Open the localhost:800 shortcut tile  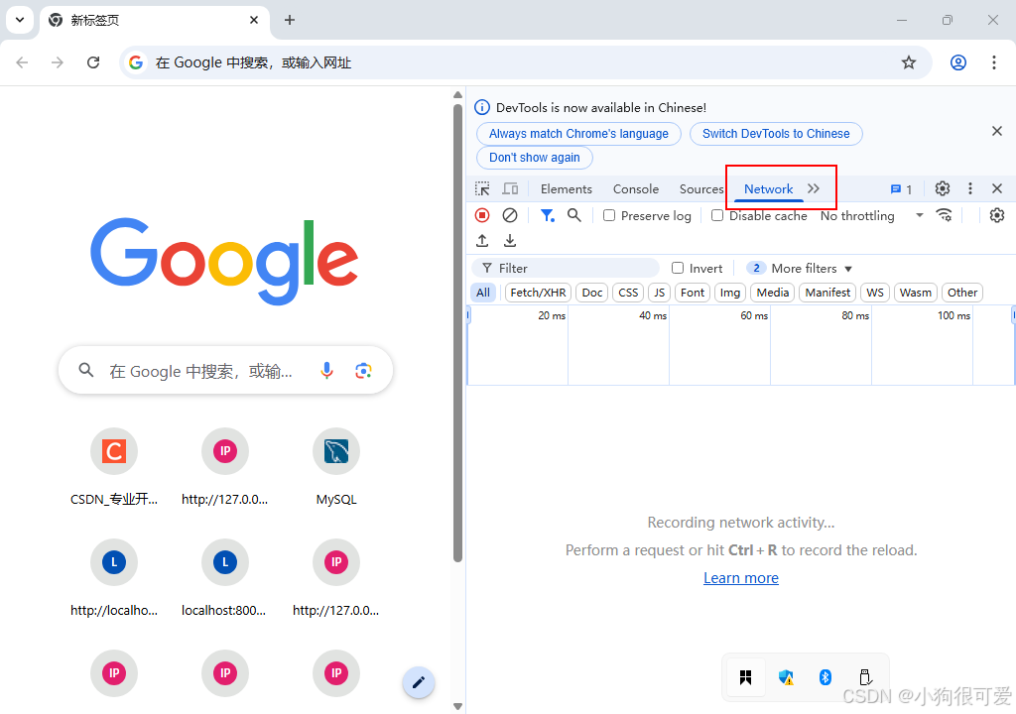coord(225,578)
